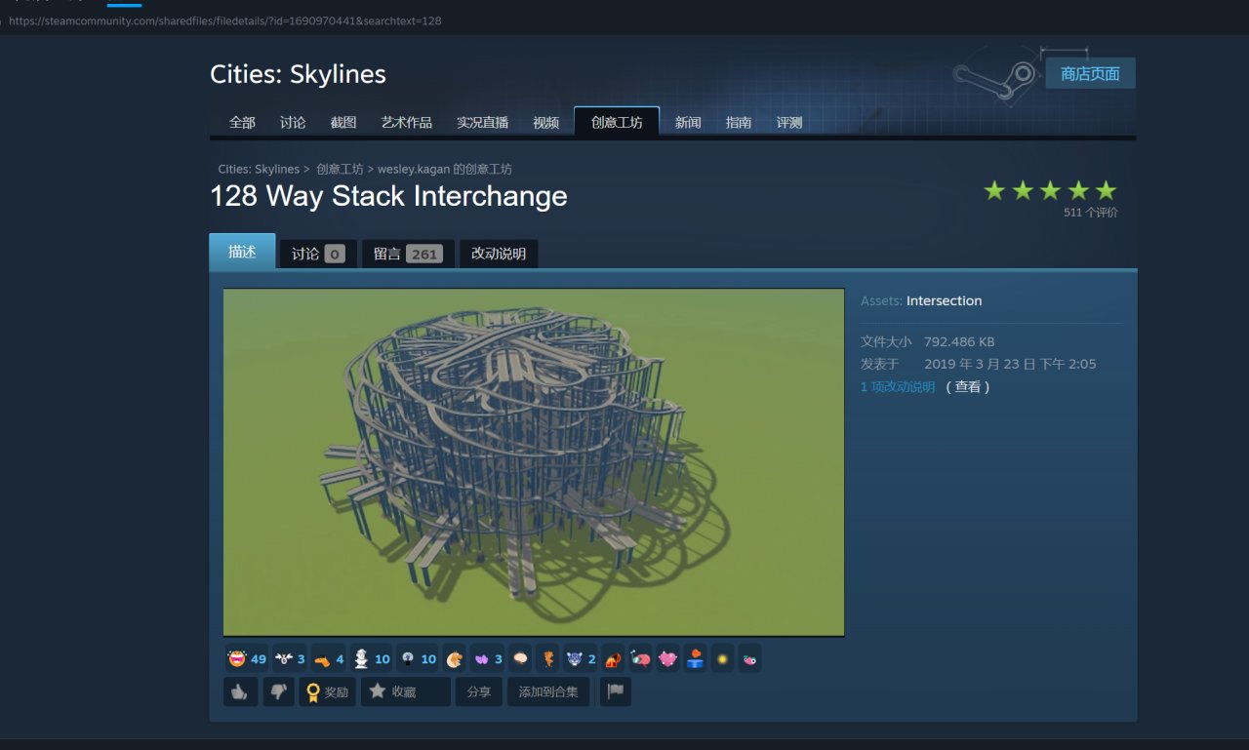Click the 792.486 KB file size value
1249x750 pixels.
pos(959,342)
